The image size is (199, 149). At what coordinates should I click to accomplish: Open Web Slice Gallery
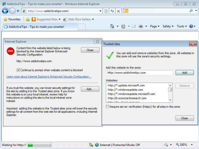coord(79,19)
